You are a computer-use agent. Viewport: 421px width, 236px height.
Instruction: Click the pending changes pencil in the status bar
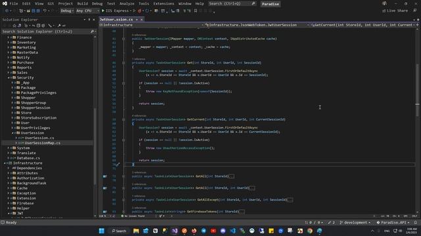click(x=332, y=222)
